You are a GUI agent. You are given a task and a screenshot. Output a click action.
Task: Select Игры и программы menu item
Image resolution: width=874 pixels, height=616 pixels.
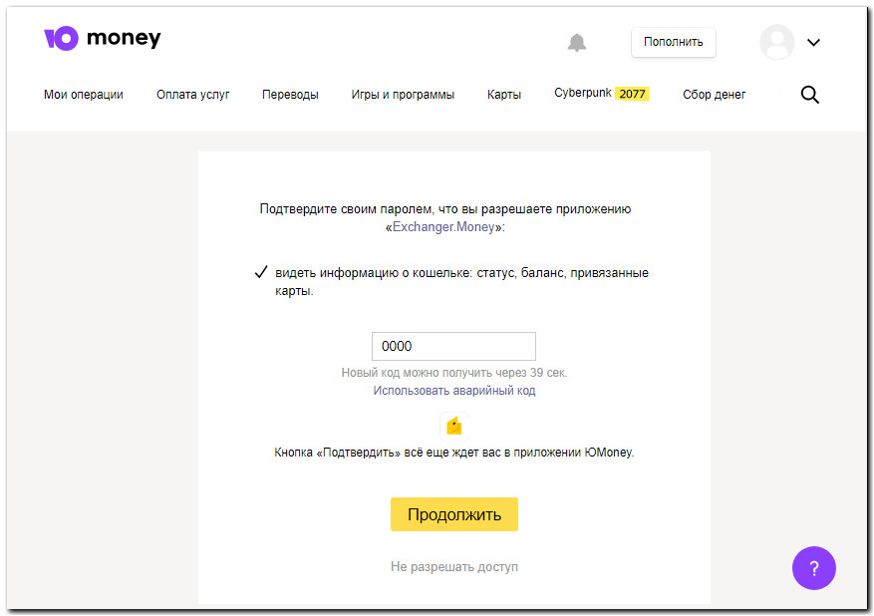[403, 95]
